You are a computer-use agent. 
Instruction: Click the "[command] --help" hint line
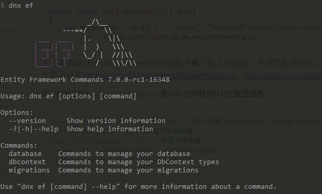pos(138,187)
